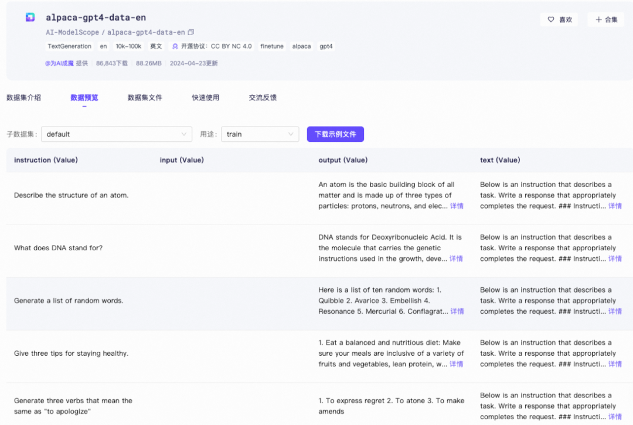Open 详情 in text column of apologize row
This screenshot has width=633, height=425.
point(615,417)
